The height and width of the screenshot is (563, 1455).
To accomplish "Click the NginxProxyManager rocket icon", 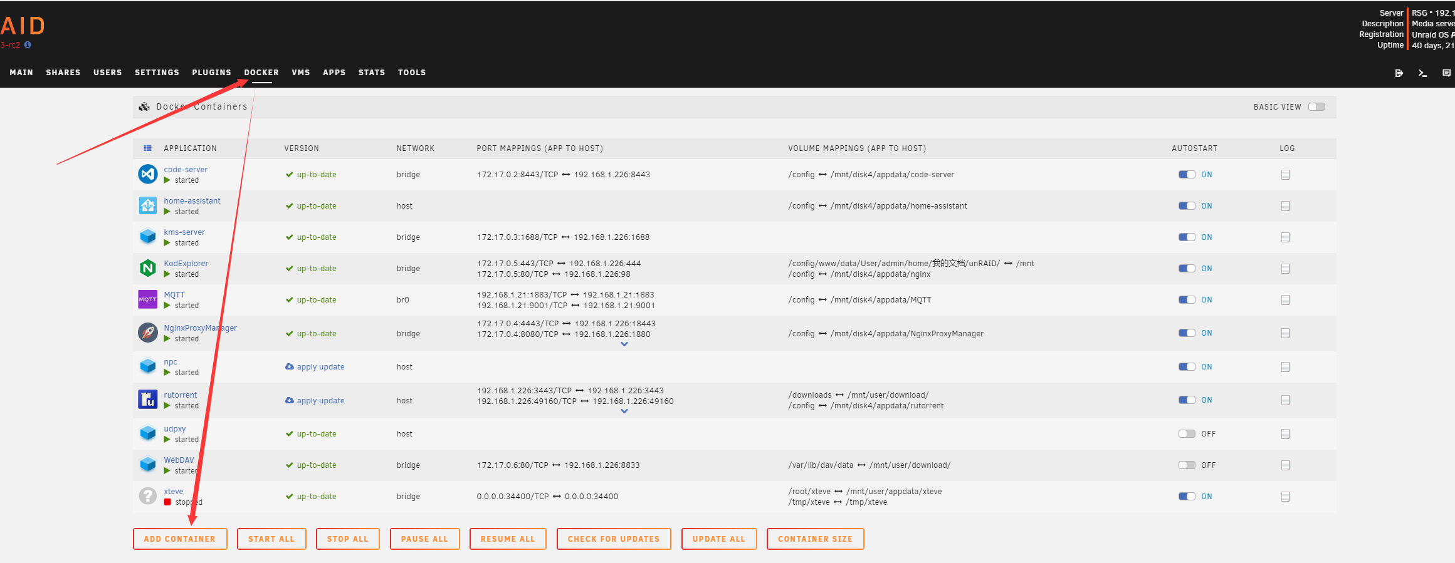I will point(148,333).
